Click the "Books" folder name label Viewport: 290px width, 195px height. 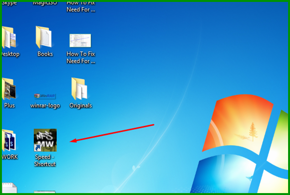click(x=45, y=54)
